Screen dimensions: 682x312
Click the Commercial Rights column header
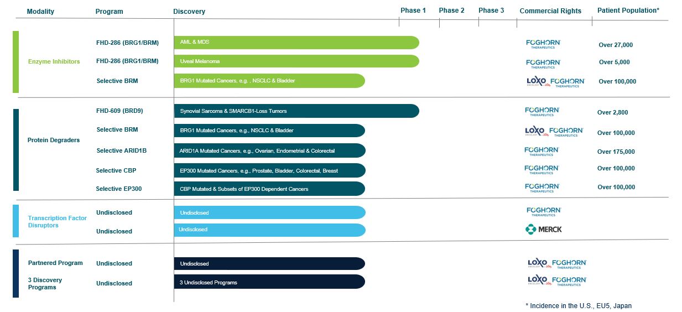550,11
